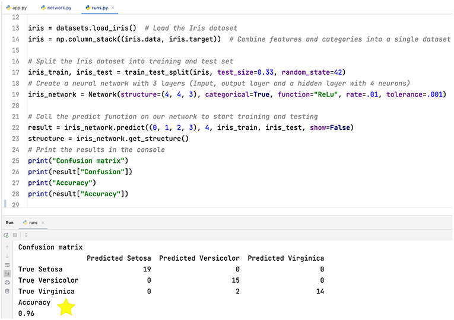Close the runs.py editor tab
The image size is (454, 320).
pos(113,8)
